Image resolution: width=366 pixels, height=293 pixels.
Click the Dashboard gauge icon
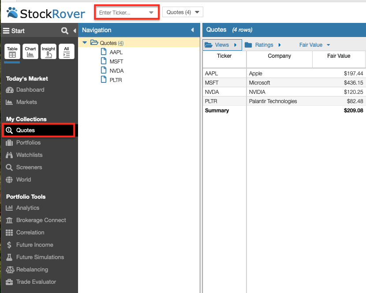[9, 90]
